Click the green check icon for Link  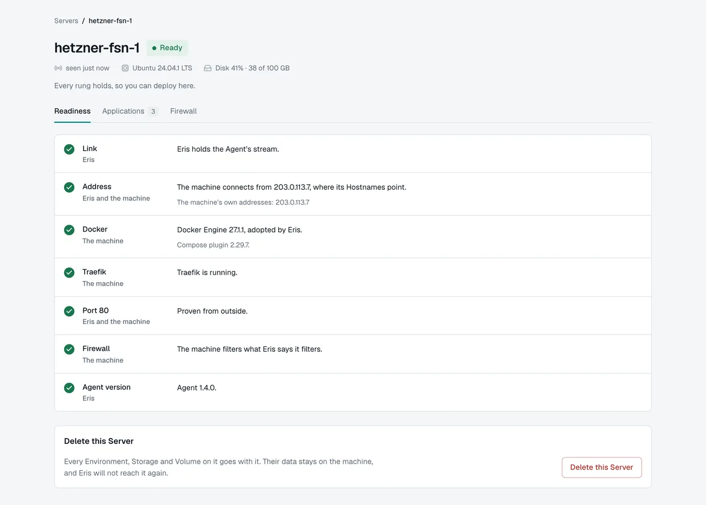(69, 149)
